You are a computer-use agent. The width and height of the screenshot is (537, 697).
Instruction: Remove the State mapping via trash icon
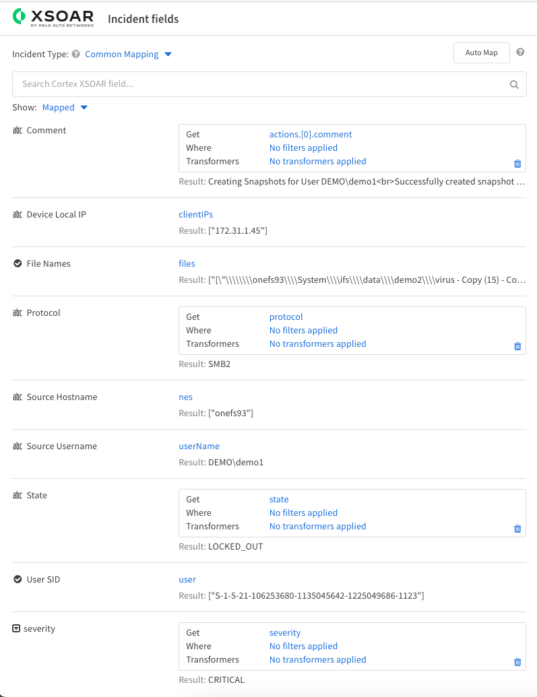click(x=517, y=529)
